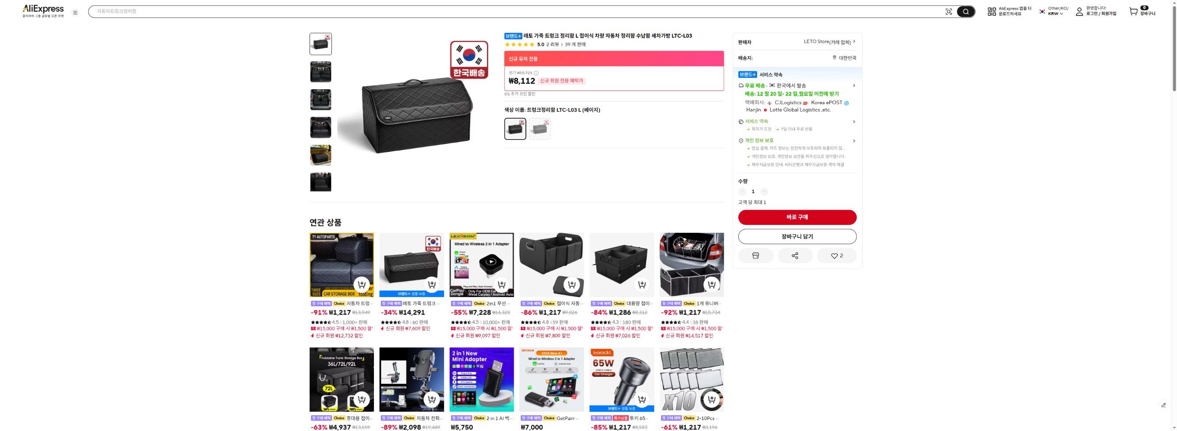Click the share icon button
Screen dimensions: 1177x431
point(795,256)
